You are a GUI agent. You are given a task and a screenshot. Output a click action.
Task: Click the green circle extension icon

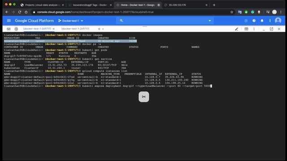click(246, 12)
